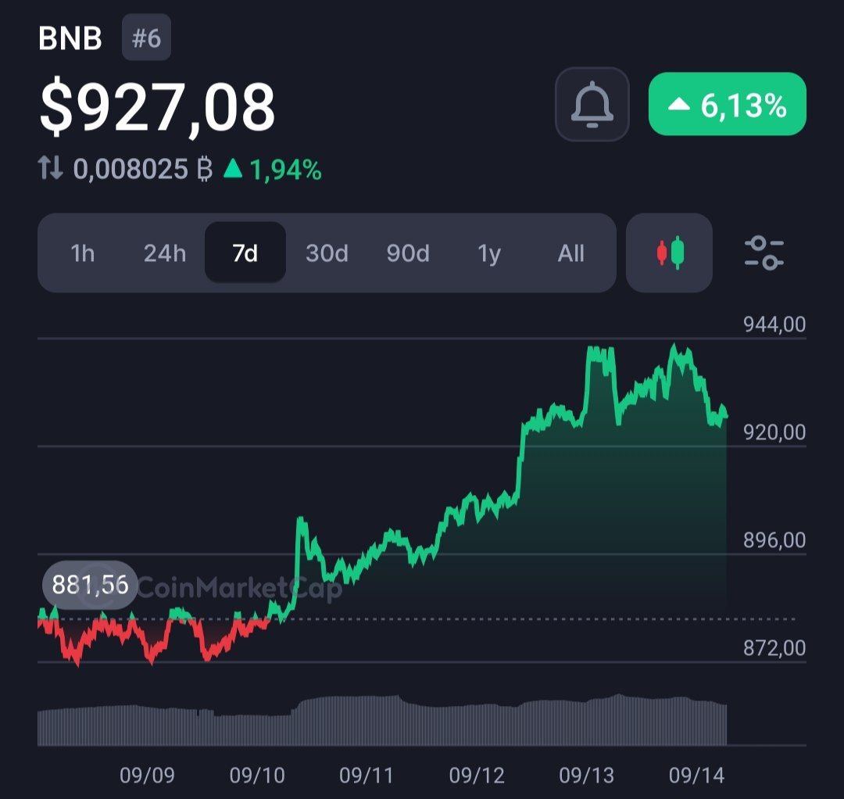Tap the $927,08 current price

click(x=157, y=107)
